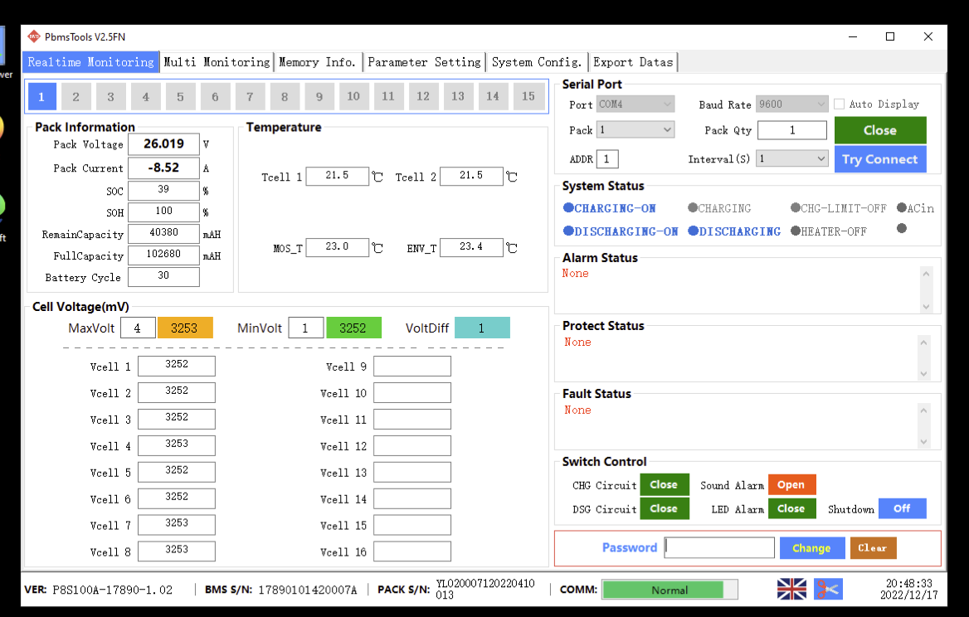Click the Fault Status scroll up arrow
Viewport: 969px width, 617px height.
[x=924, y=411]
